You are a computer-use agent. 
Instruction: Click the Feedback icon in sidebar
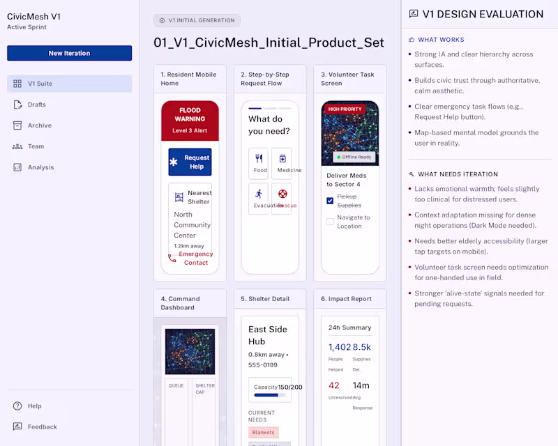[x=17, y=426]
